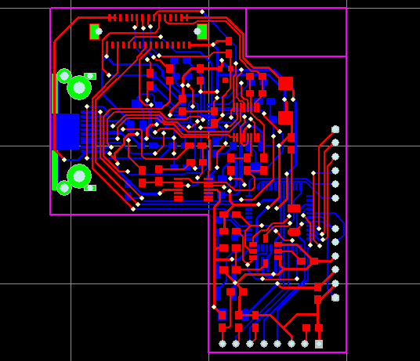The height and width of the screenshot is (361, 420).
Task: Select small green rectangular pad beside lower hole
Action: point(90,188)
